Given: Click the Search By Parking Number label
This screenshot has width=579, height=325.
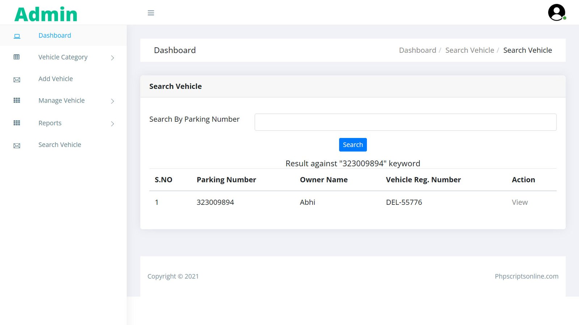Looking at the screenshot, I should tap(194, 119).
